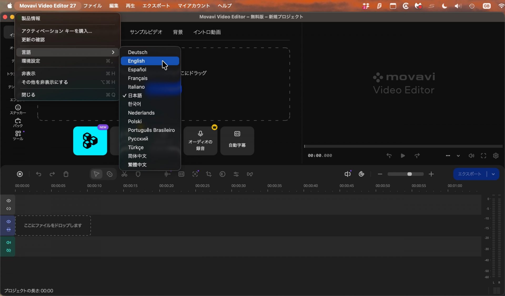
Task: Toggle preview volume speaker icon
Action: click(471, 155)
